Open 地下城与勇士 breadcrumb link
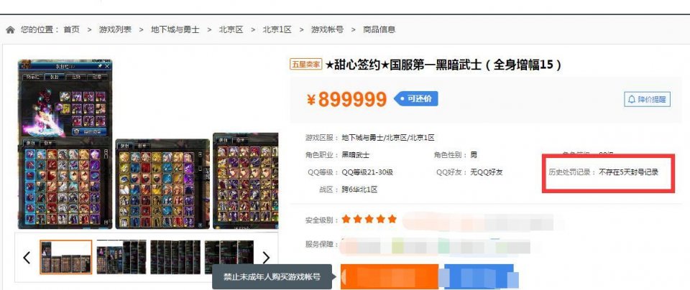Screen dimensions: 690x290 [175, 30]
